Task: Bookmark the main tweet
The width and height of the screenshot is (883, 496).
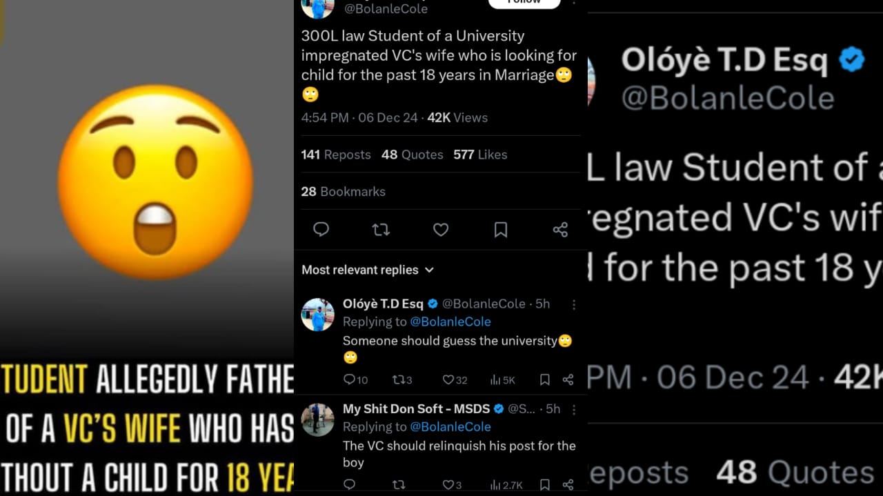Action: point(501,229)
